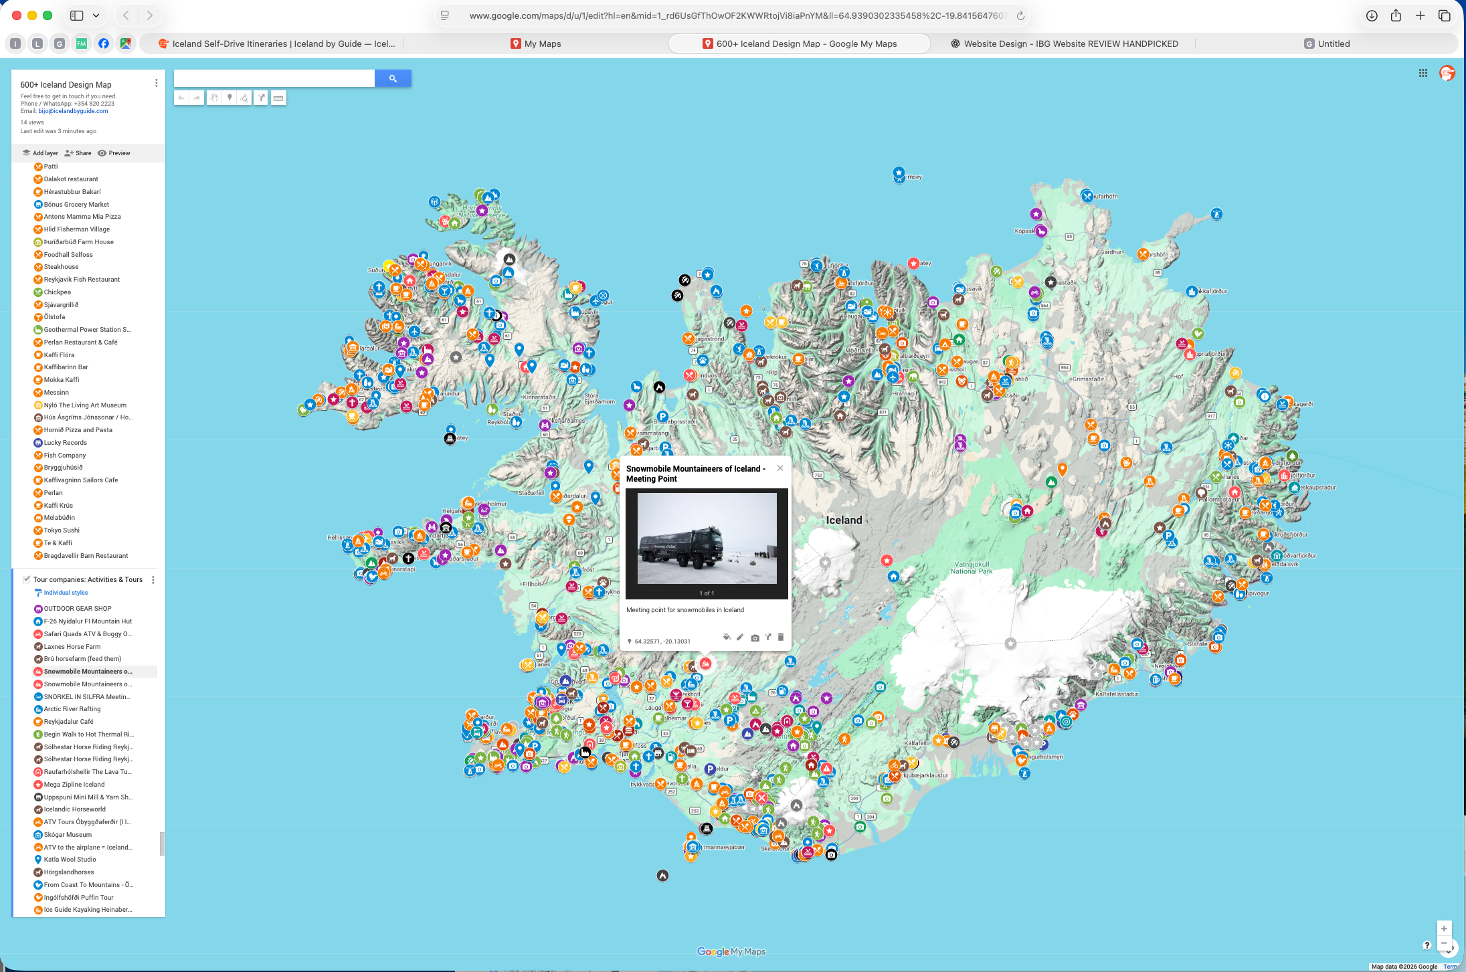1466x972 pixels.
Task: Zoom in with the map plus button
Action: tap(1444, 929)
